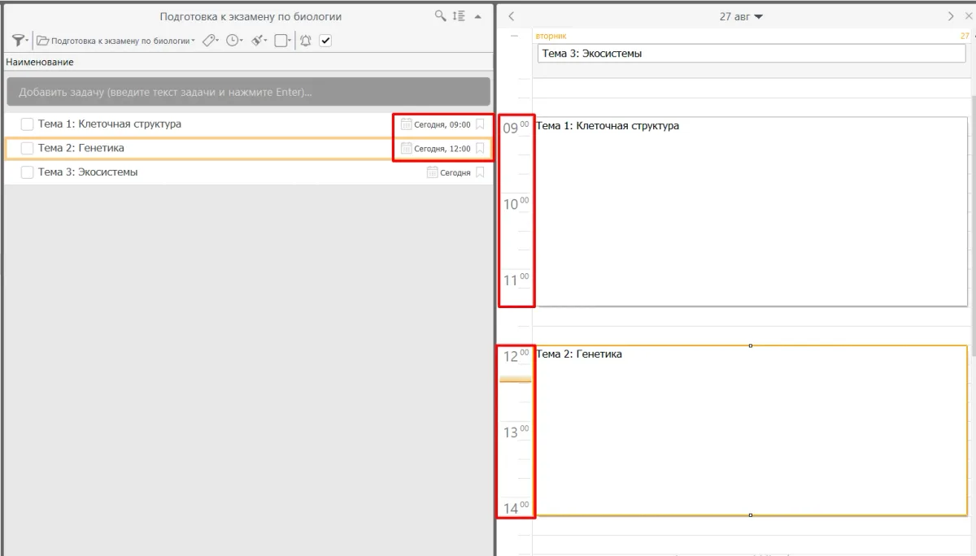Mark Тема 2: Генетика as done
Viewport: 976px width, 556px height.
pyautogui.click(x=27, y=149)
